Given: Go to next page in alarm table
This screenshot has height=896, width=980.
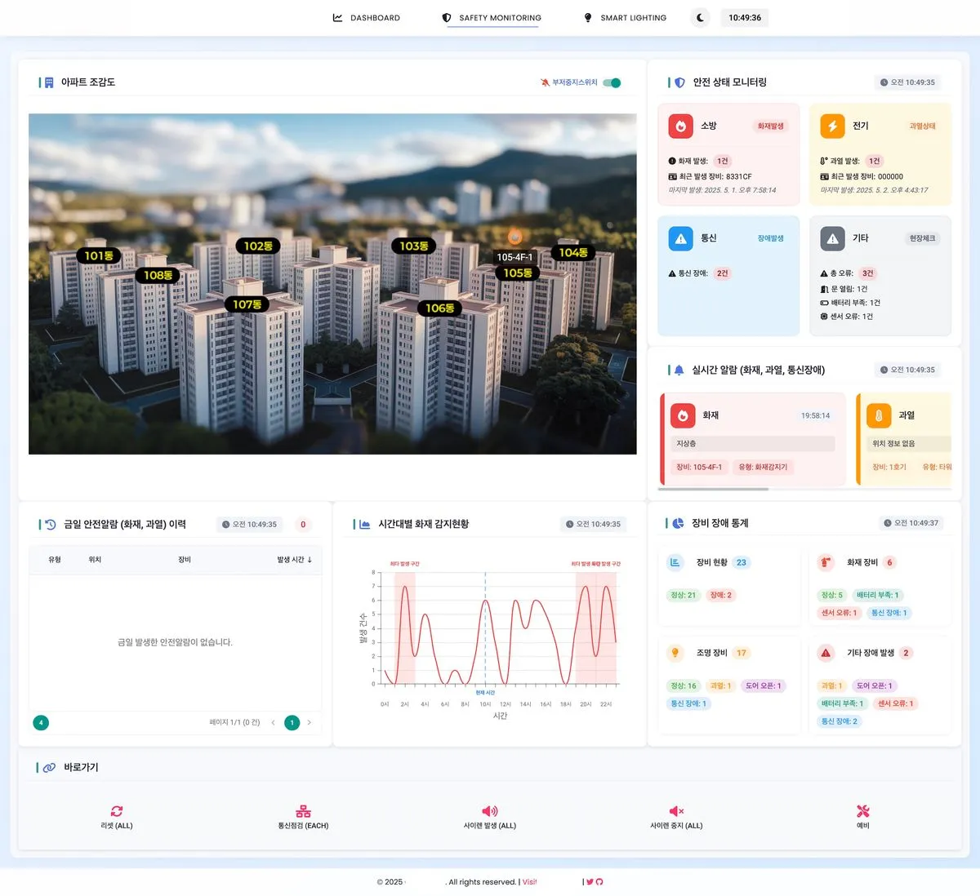Looking at the screenshot, I should pyautogui.click(x=310, y=723).
